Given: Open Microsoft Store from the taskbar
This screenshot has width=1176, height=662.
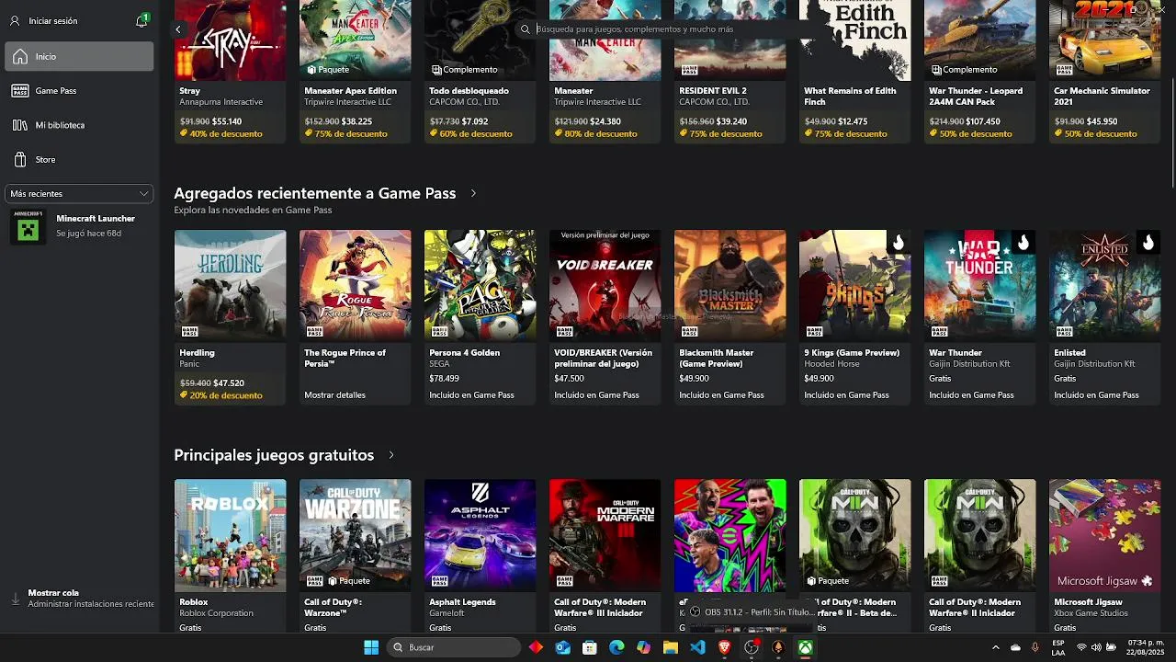Looking at the screenshot, I should tap(590, 647).
